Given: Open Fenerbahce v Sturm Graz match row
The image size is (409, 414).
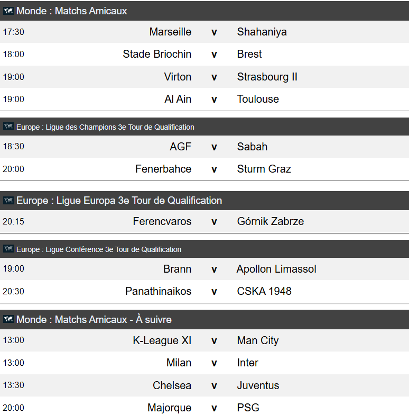Looking at the screenshot, I should pyautogui.click(x=204, y=169).
